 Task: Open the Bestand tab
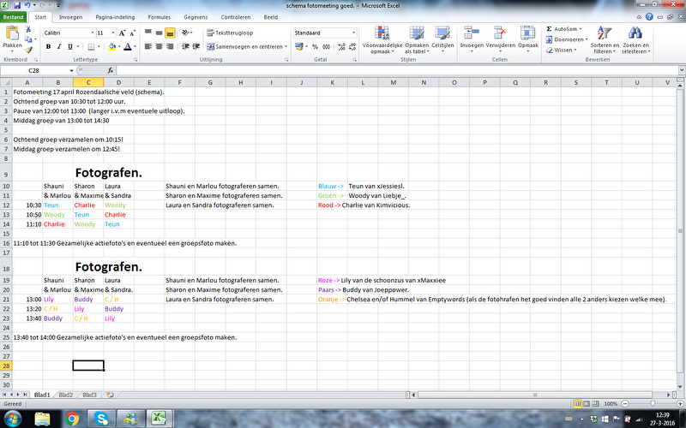13,17
